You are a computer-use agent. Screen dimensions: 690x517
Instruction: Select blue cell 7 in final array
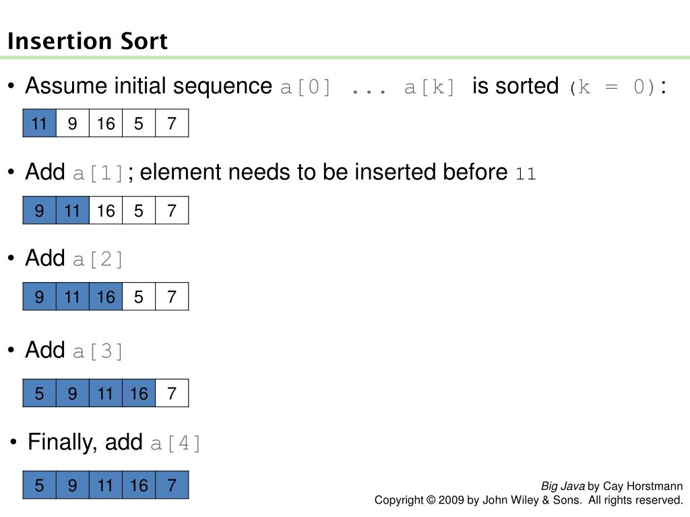click(172, 485)
